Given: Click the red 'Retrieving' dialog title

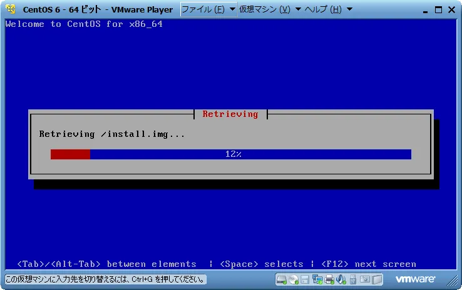Looking at the screenshot, I should click(x=230, y=114).
